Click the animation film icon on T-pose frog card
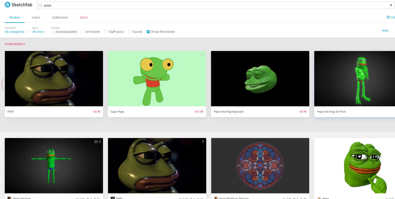Viewport: 395px width, 199px height. click(x=96, y=142)
